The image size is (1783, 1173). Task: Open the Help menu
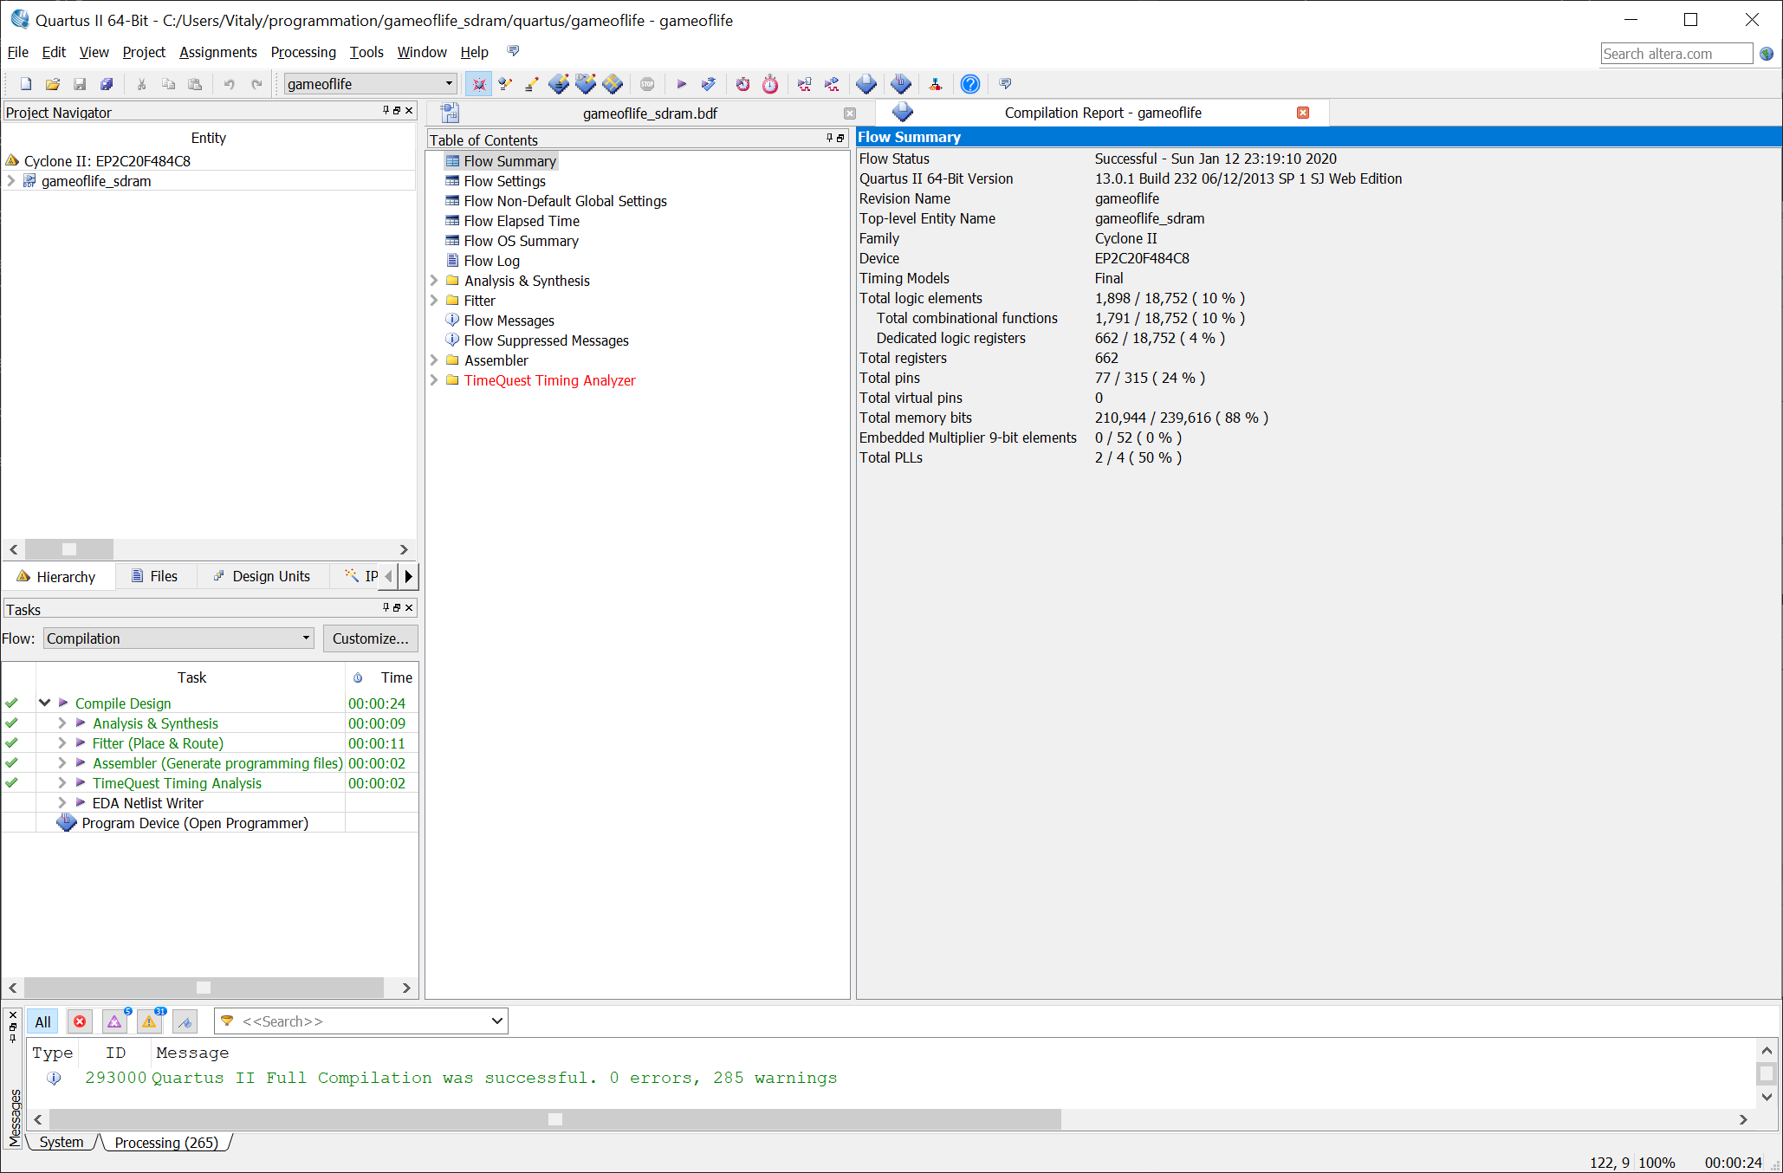tap(474, 52)
